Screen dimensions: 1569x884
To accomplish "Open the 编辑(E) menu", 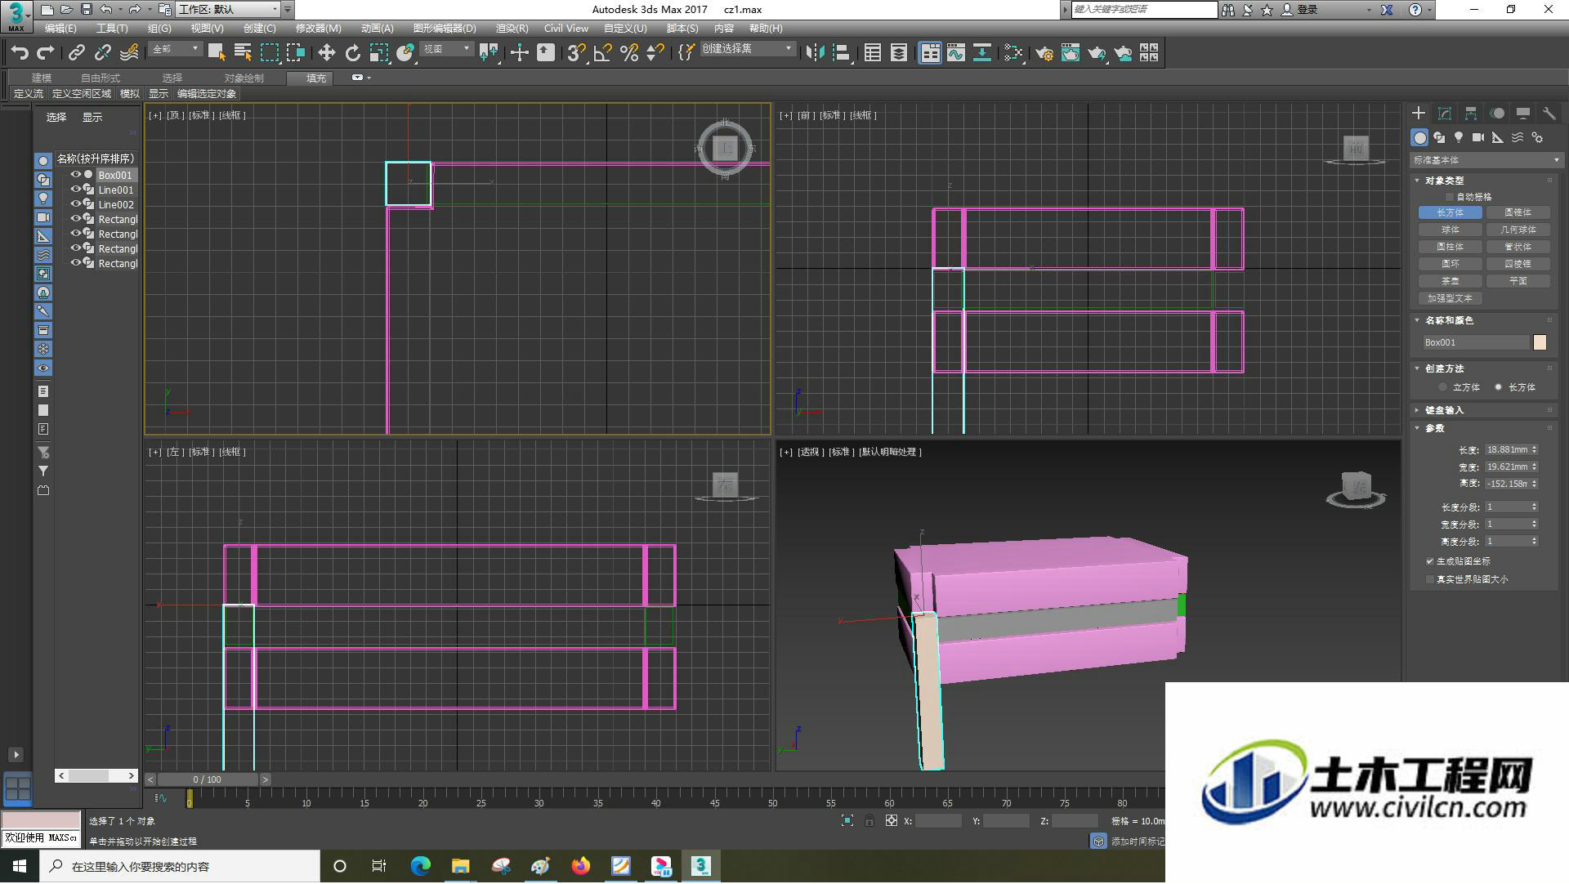I will (x=60, y=29).
